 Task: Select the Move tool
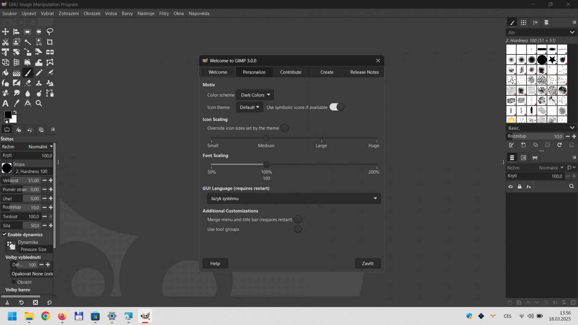(x=5, y=32)
